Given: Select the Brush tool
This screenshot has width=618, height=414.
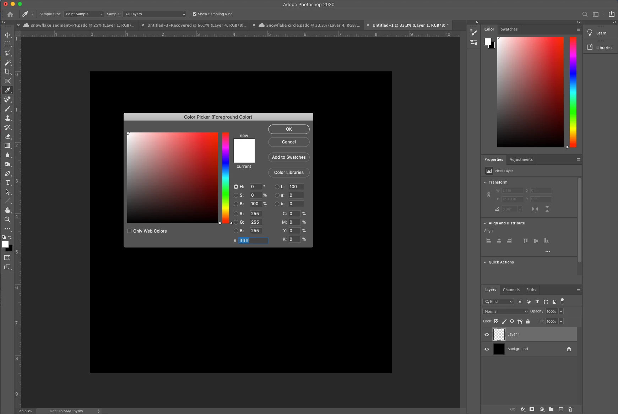Looking at the screenshot, I should (x=7, y=109).
